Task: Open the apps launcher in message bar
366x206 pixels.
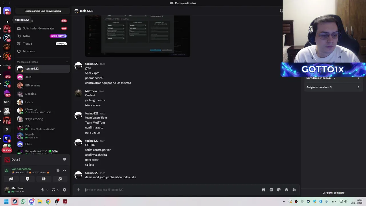Action: tap(294, 190)
